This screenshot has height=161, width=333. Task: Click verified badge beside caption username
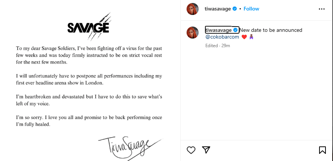click(235, 30)
